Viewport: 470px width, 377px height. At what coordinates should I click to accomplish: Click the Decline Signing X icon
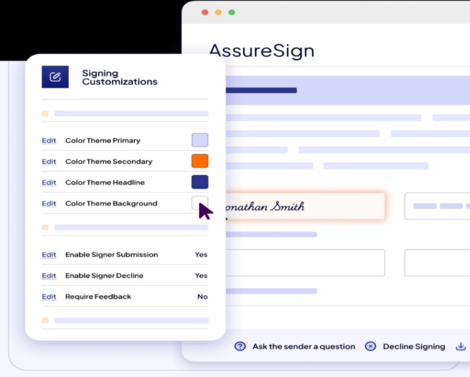pos(370,346)
